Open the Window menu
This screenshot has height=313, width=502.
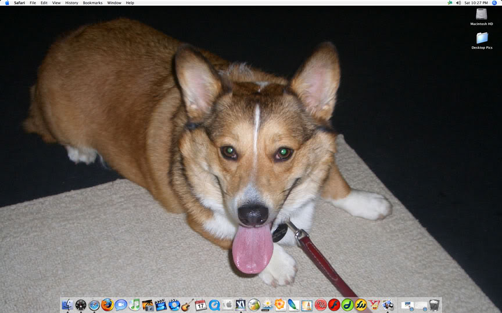click(x=114, y=2)
